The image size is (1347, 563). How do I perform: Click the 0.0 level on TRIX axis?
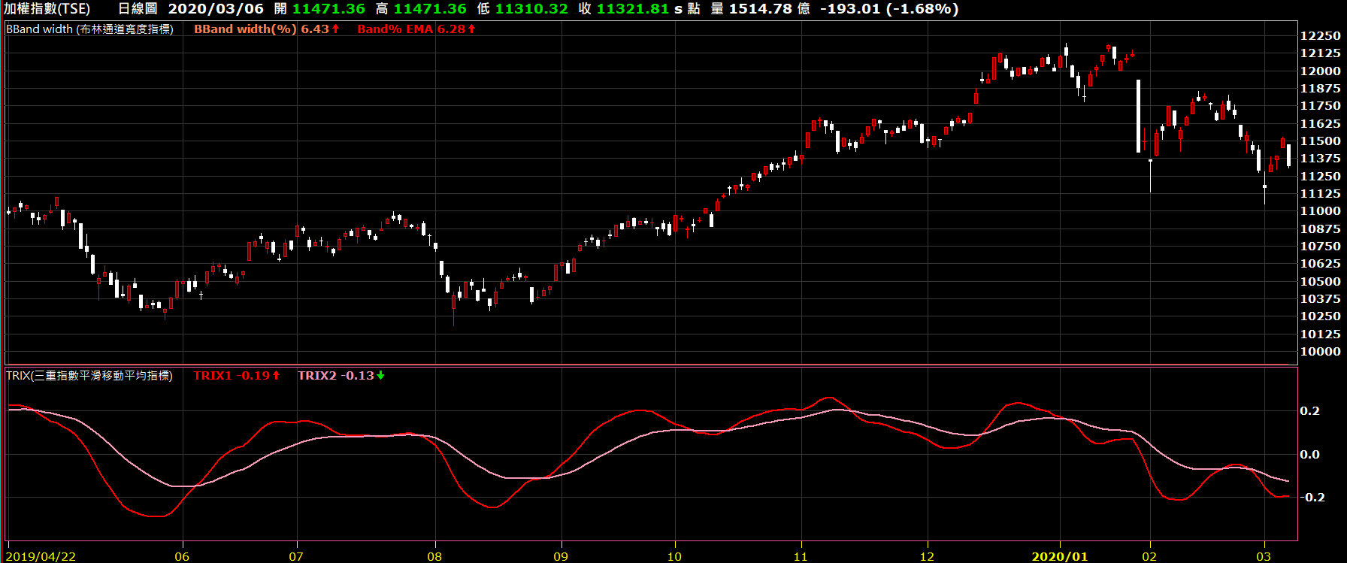pyautogui.click(x=1309, y=454)
